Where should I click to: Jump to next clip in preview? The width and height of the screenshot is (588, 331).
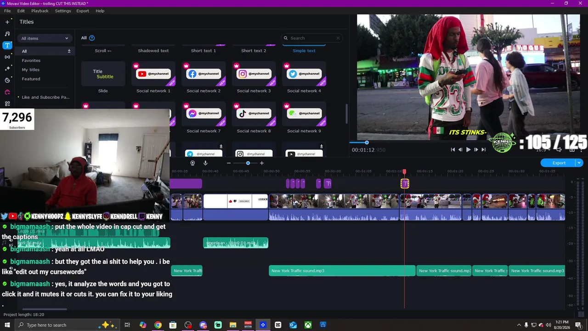point(483,149)
